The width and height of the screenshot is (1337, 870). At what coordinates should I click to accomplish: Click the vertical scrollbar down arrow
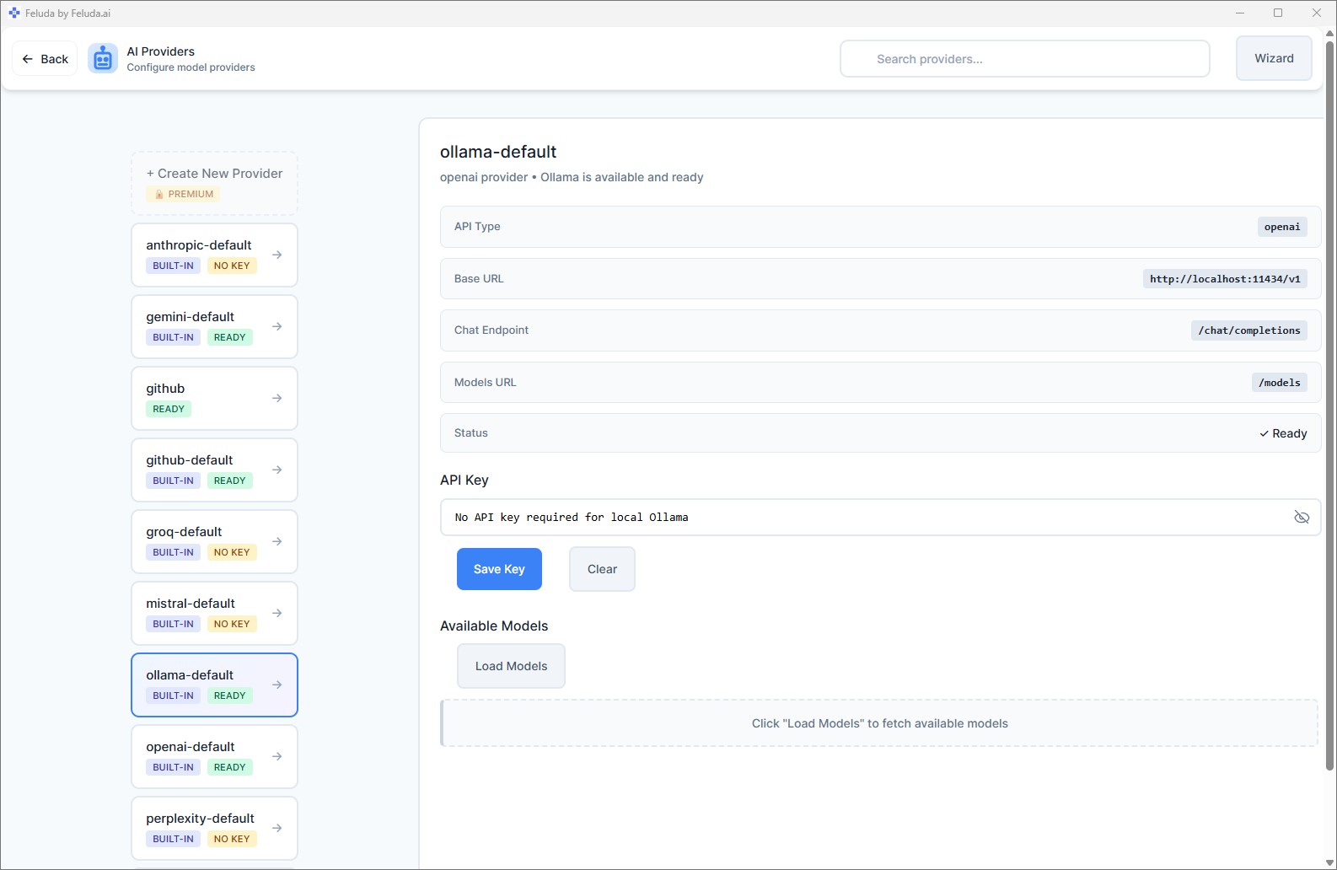point(1329,862)
